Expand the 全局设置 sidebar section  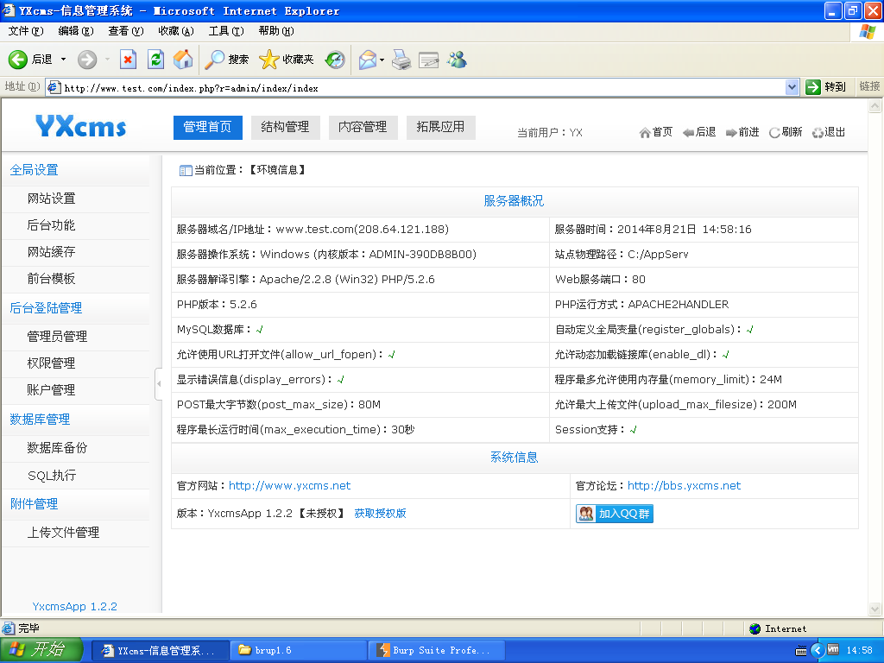[x=34, y=170]
